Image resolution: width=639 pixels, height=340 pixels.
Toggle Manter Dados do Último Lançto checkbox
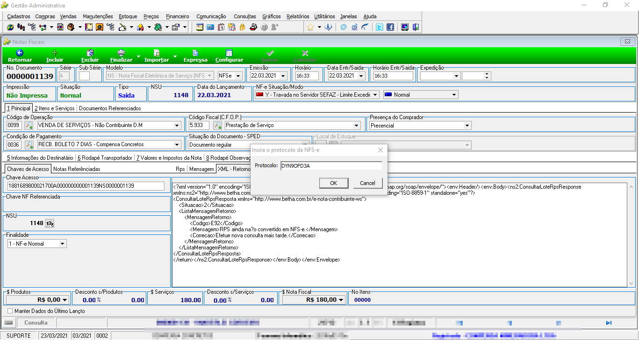click(x=10, y=311)
